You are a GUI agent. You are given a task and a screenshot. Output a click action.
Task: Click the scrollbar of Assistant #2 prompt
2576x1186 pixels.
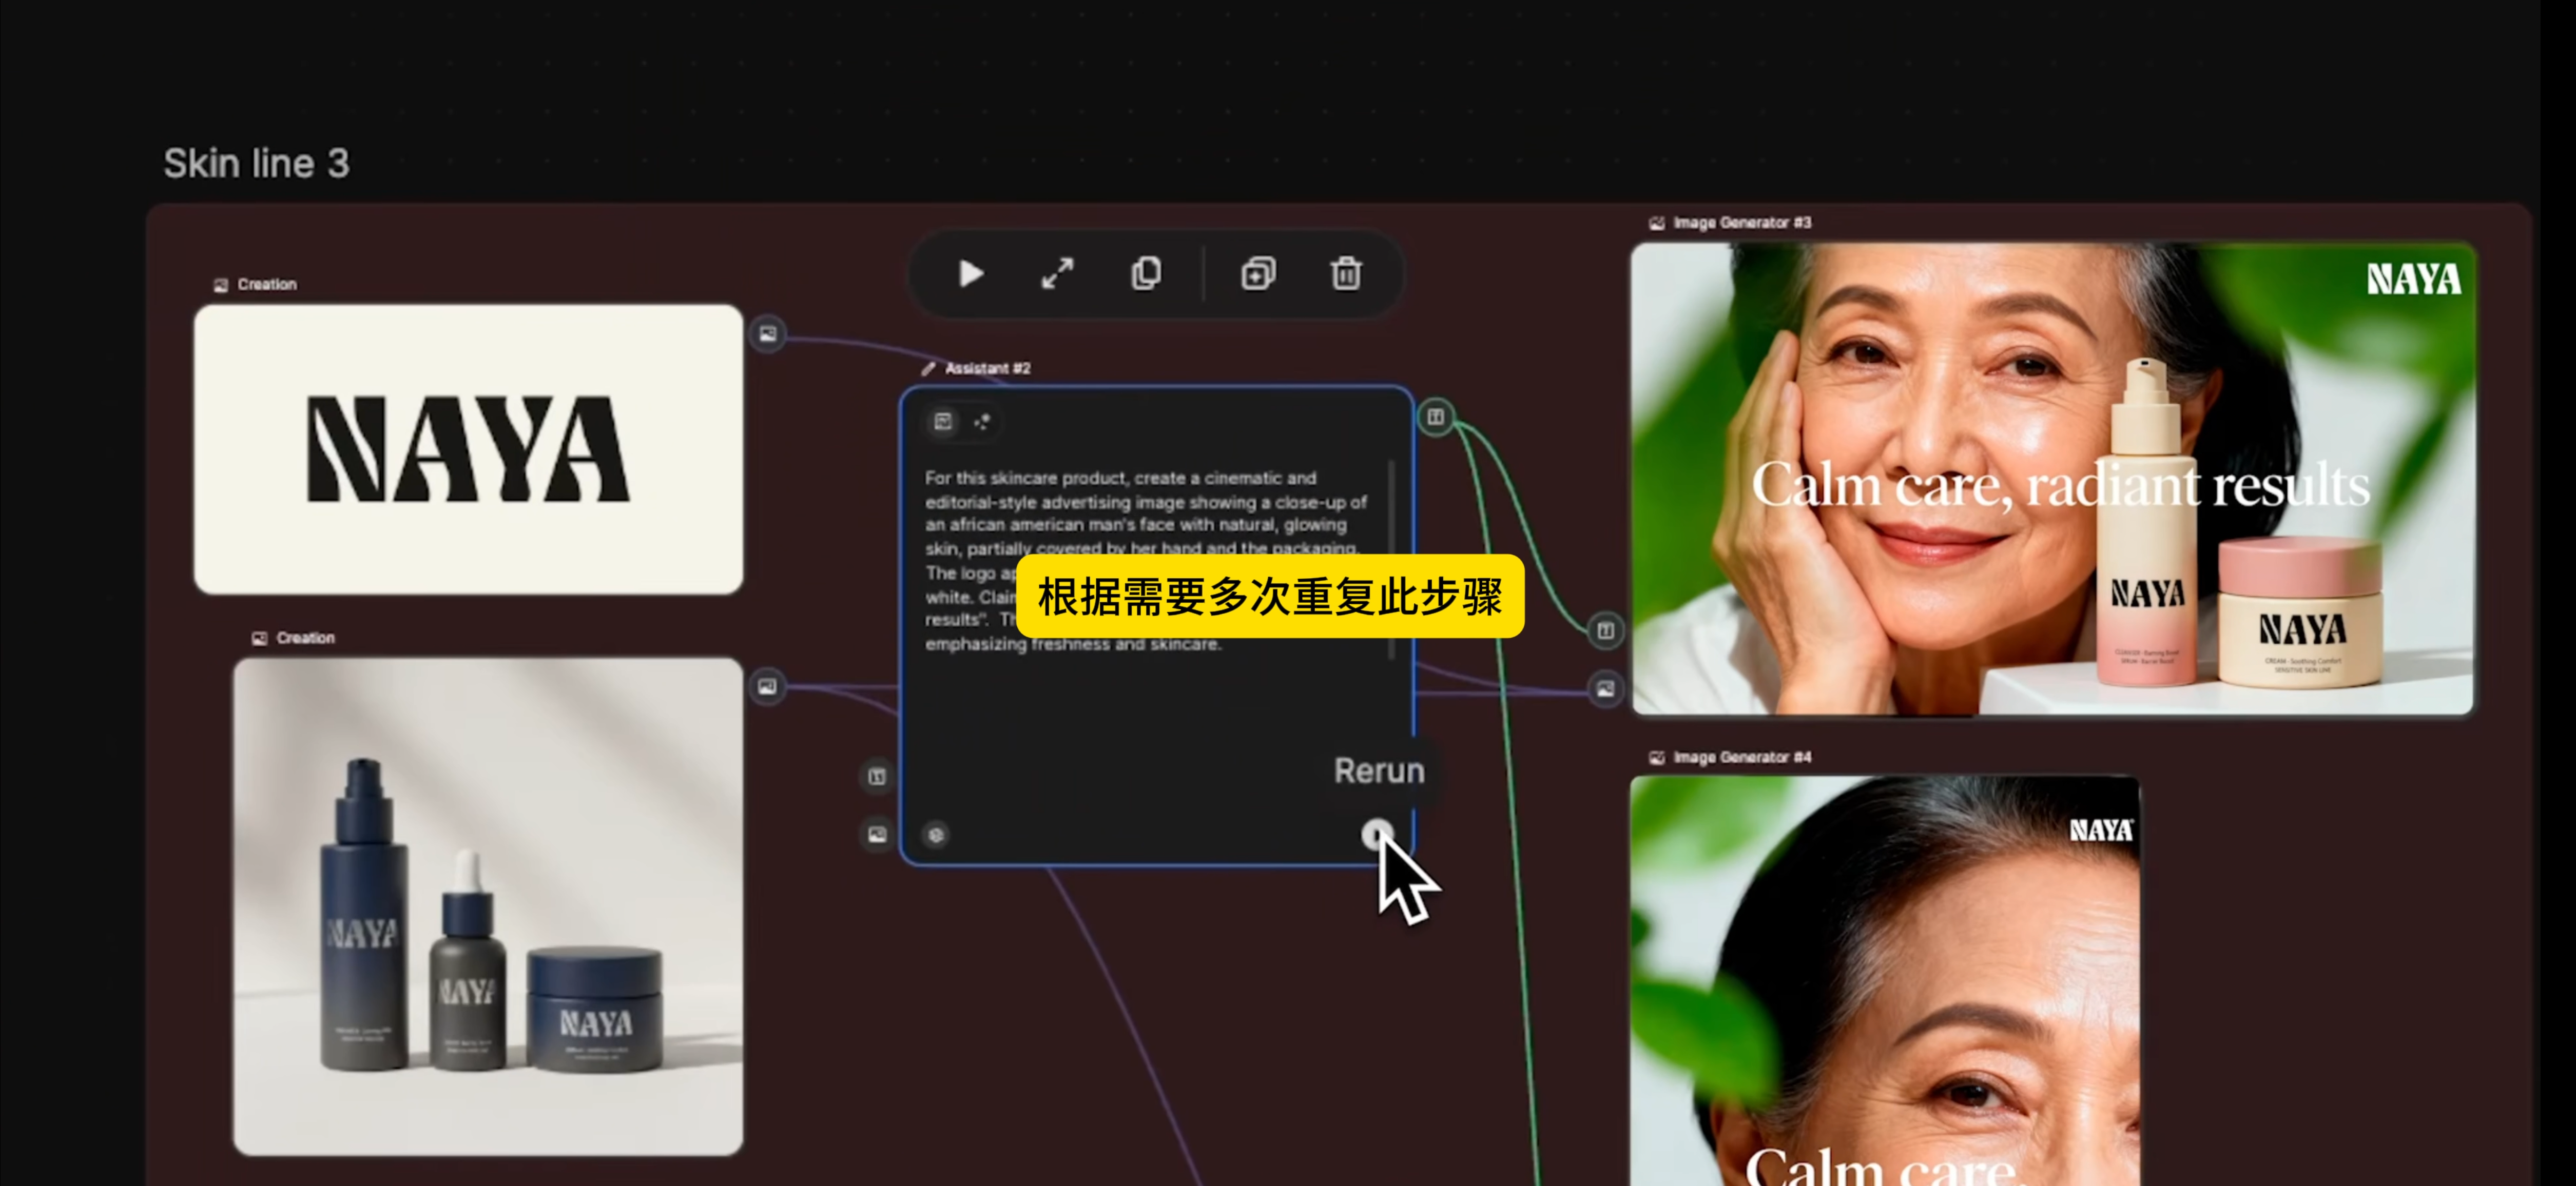(x=1391, y=560)
